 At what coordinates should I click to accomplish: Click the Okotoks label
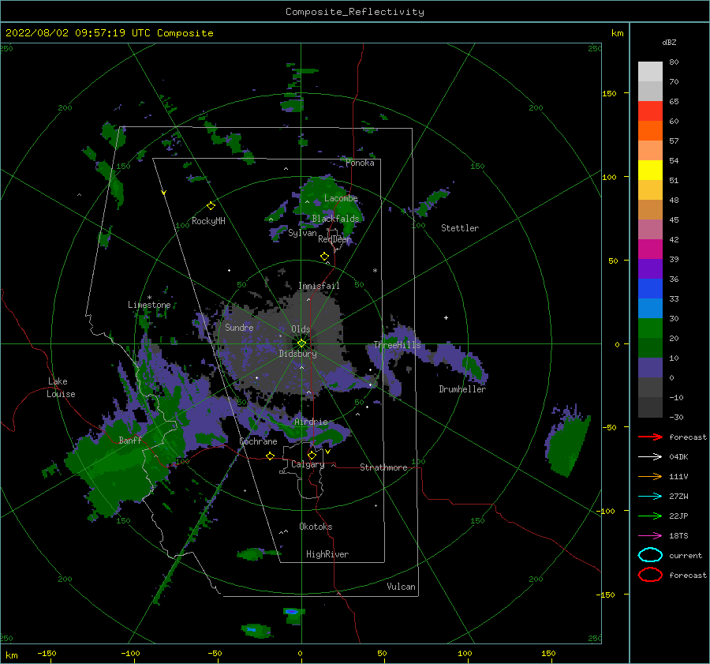tap(316, 527)
